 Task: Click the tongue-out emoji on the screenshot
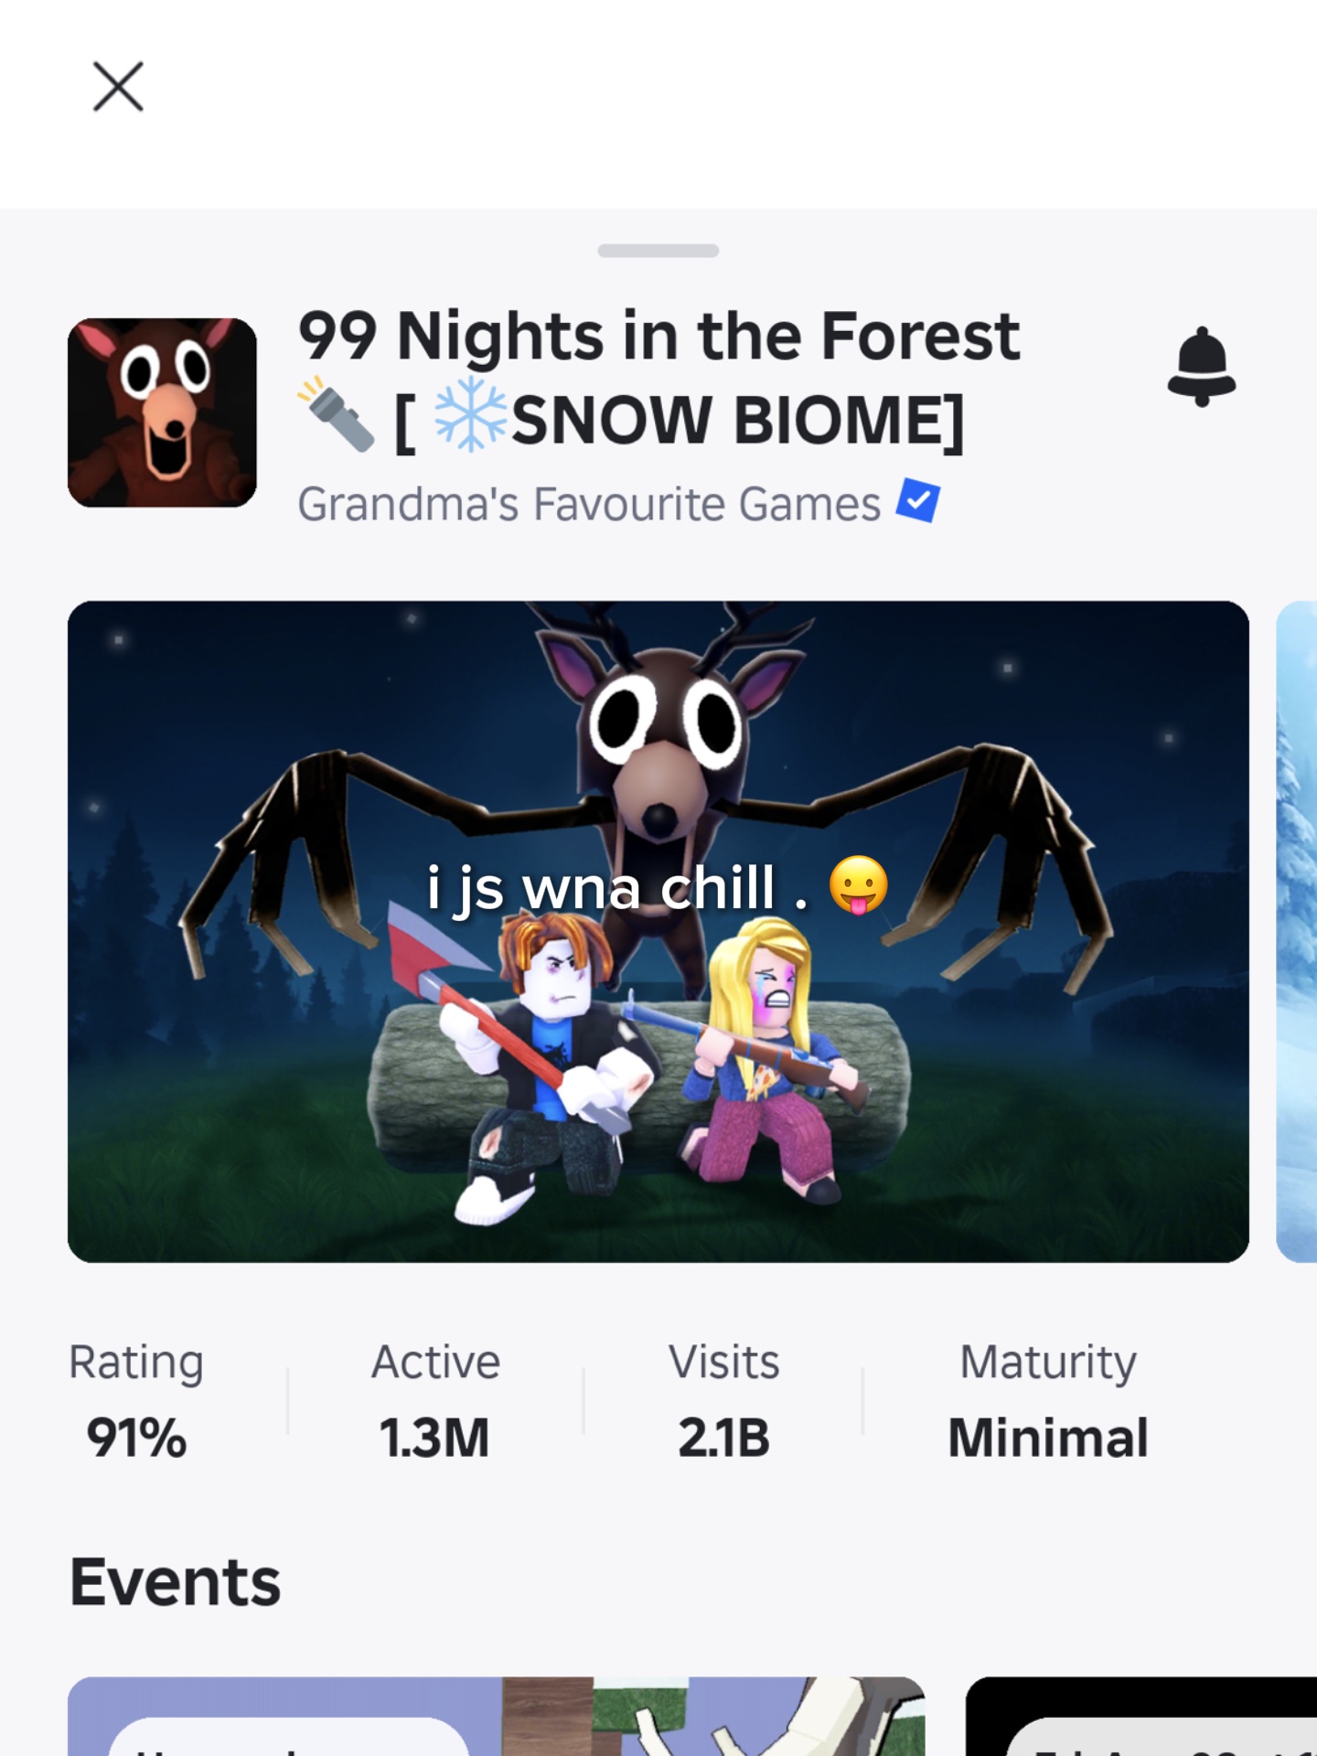click(858, 885)
